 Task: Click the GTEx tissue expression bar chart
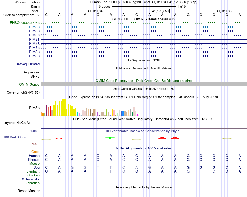point(89,107)
